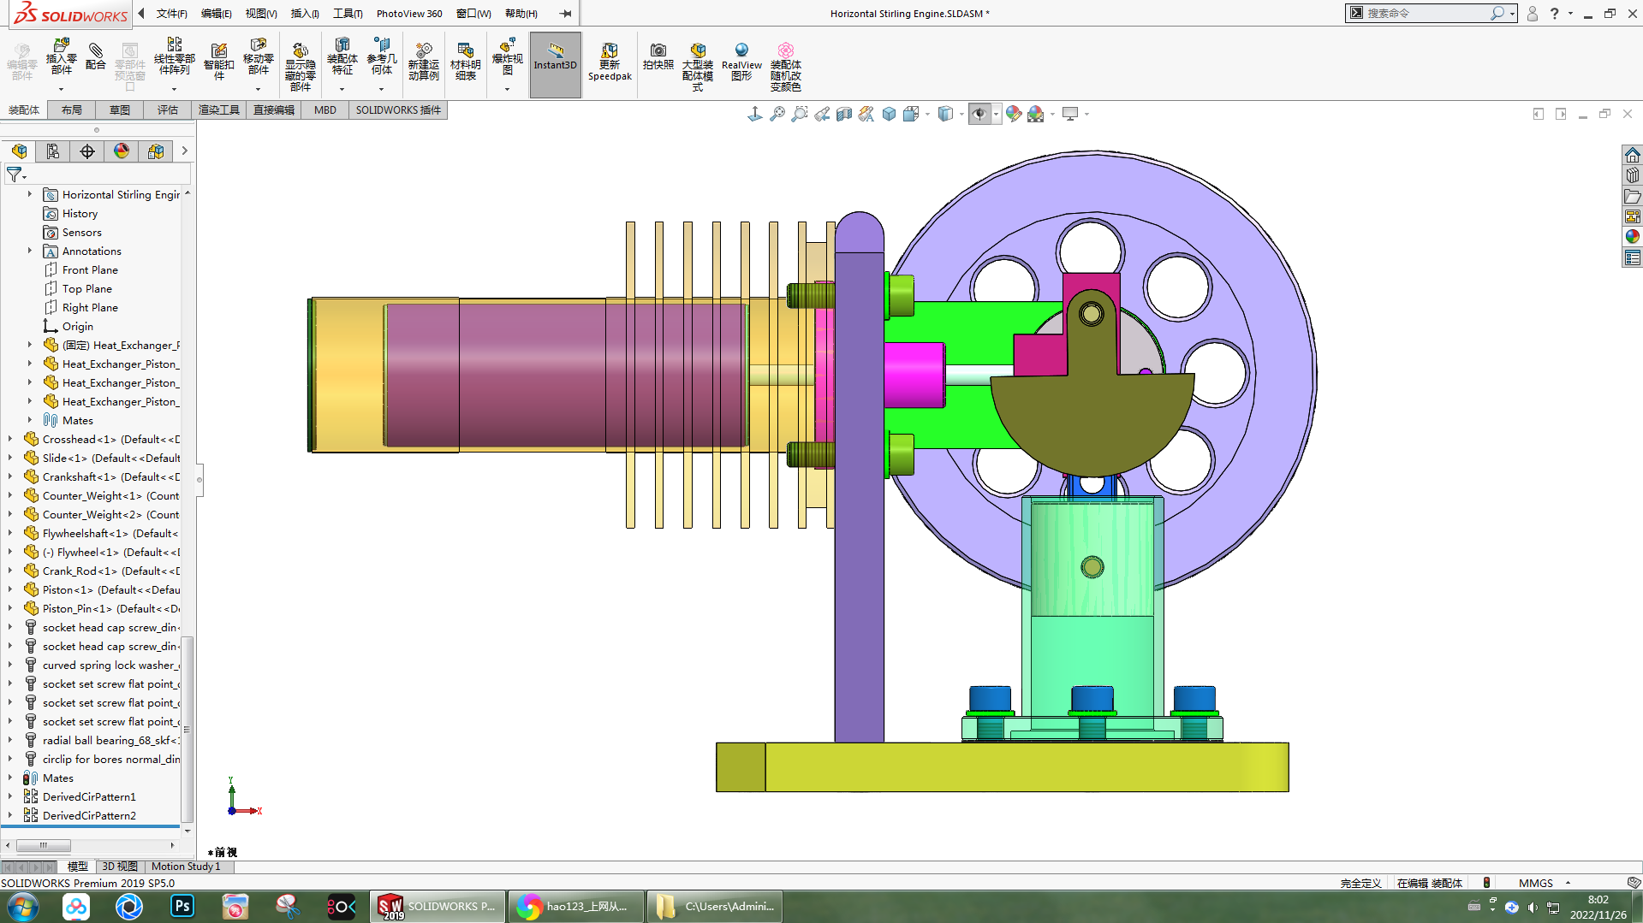The width and height of the screenshot is (1643, 923).
Task: Expand the Annotations folder
Action: coord(30,251)
